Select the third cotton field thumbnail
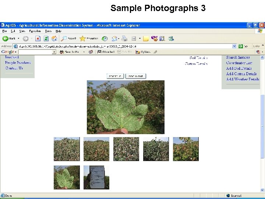265x199 pixels. (126, 149)
